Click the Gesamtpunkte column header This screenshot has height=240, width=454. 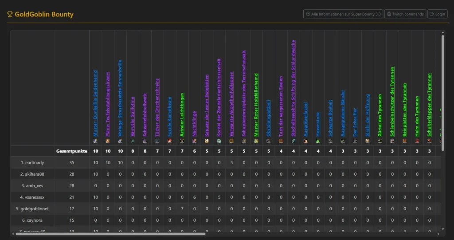(x=71, y=151)
